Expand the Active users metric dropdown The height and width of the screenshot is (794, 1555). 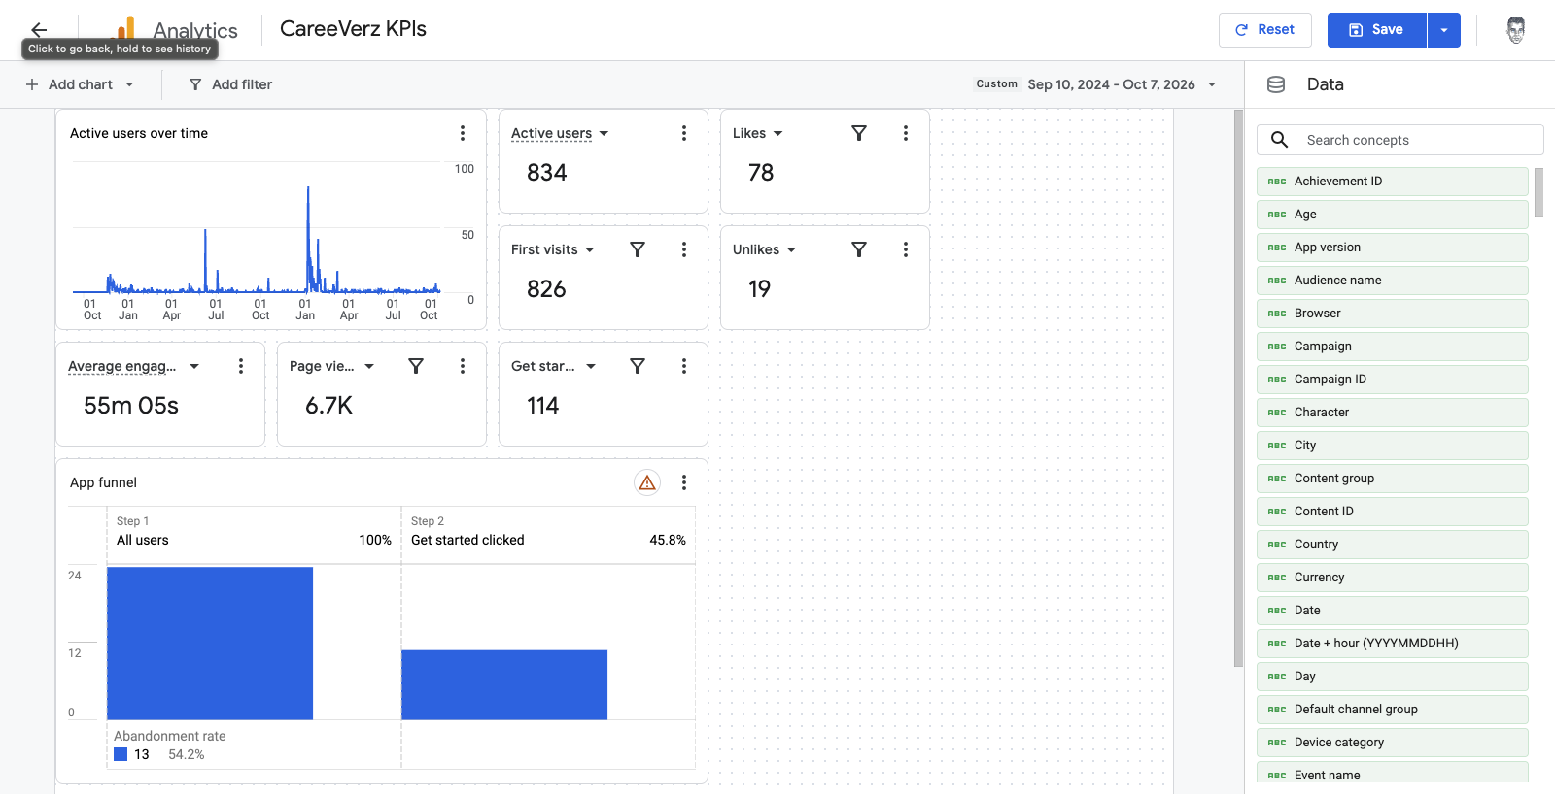point(604,133)
